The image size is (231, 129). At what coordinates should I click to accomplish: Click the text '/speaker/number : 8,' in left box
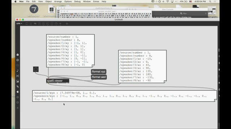(x=64, y=40)
